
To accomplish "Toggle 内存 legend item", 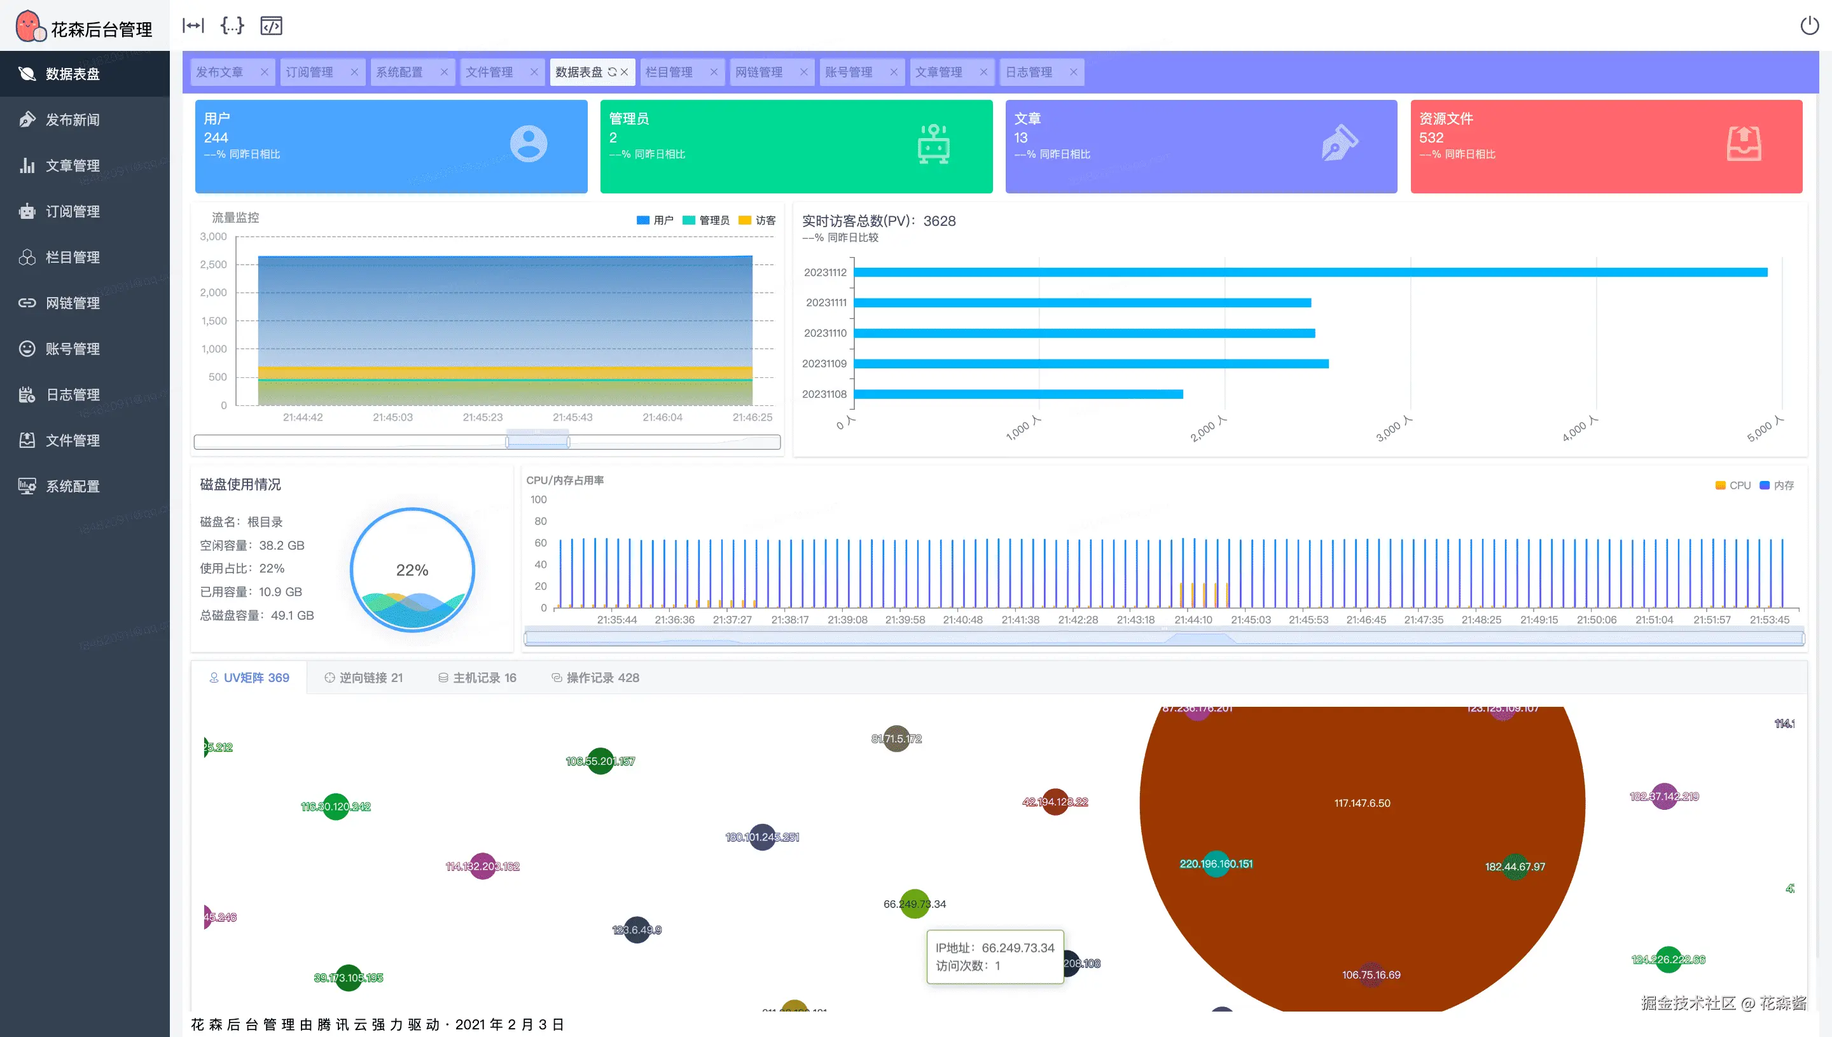I will click(x=1777, y=485).
